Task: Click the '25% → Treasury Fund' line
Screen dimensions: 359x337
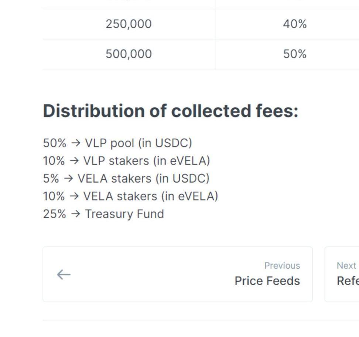Action: tap(103, 214)
